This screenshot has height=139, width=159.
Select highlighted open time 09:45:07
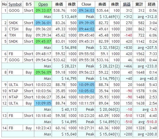pos(43,41)
